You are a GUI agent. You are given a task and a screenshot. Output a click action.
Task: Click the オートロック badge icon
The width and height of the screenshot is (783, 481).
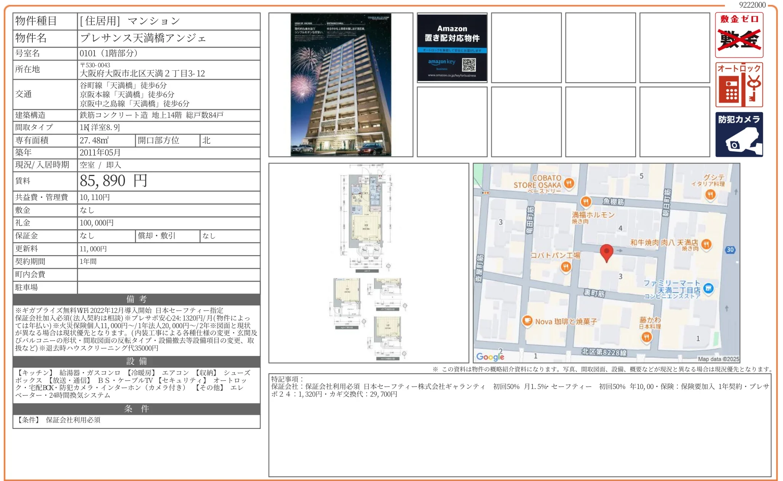739,85
